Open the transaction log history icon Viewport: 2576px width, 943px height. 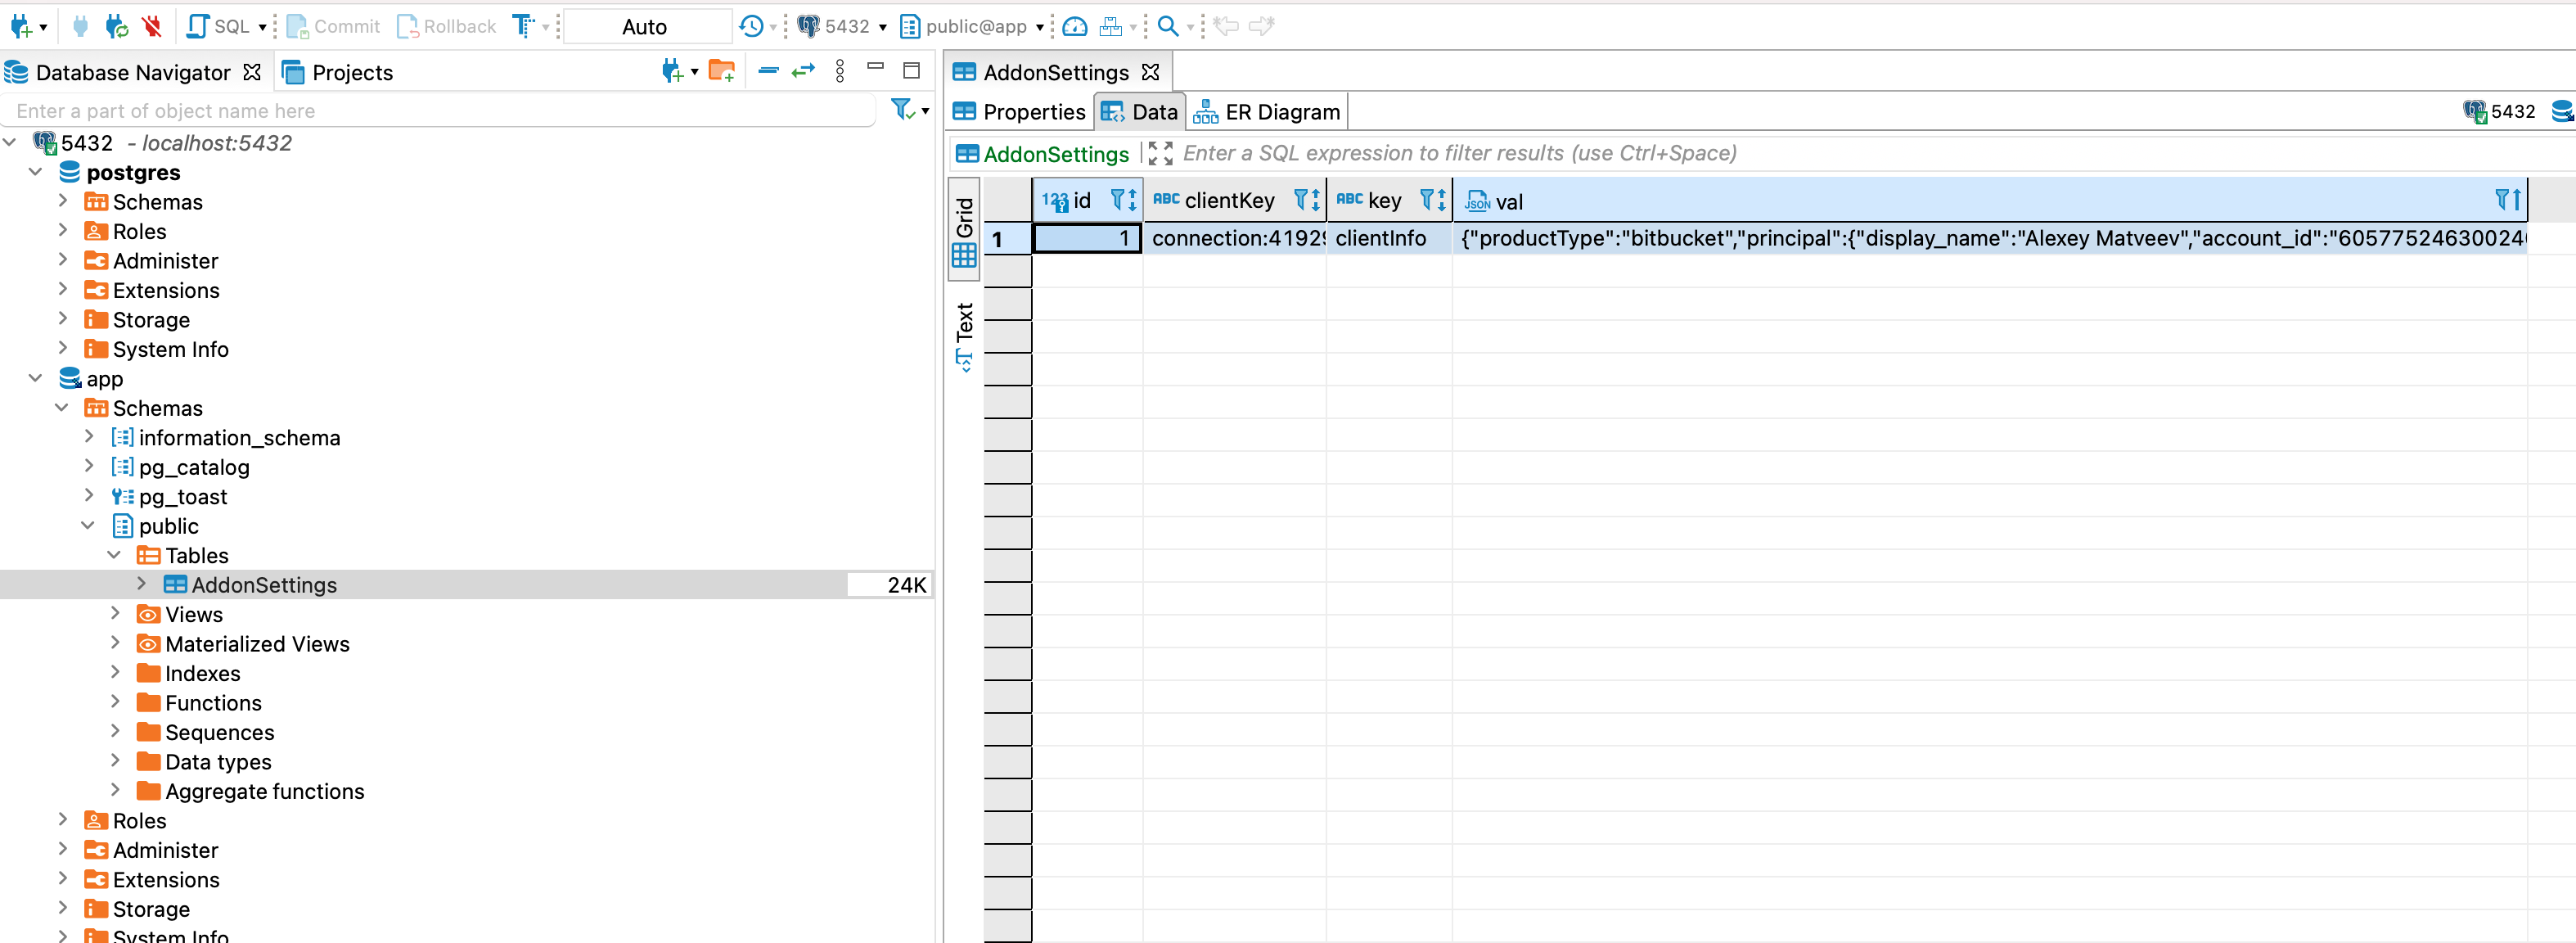click(752, 26)
